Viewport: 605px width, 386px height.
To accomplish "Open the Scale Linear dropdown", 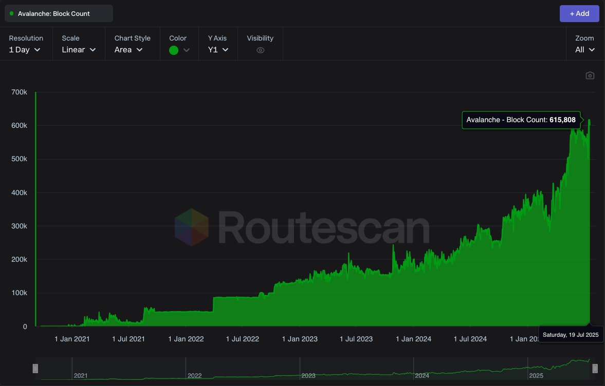I will click(79, 50).
